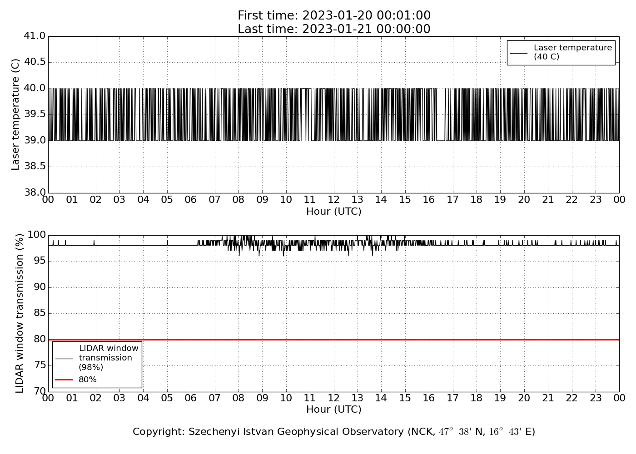Viewport: 636px width, 454px height.
Task: Click the '06' hour tick under the bottom plot
Action: coord(191,398)
